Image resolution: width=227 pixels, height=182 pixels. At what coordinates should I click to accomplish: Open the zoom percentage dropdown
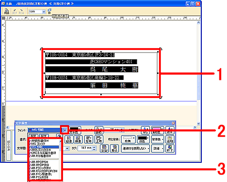click(44, 12)
